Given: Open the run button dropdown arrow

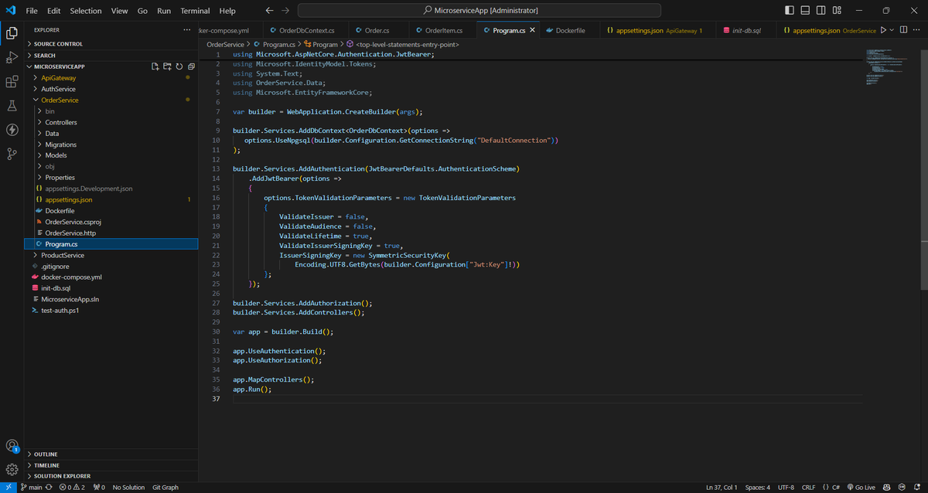Looking at the screenshot, I should (x=892, y=30).
